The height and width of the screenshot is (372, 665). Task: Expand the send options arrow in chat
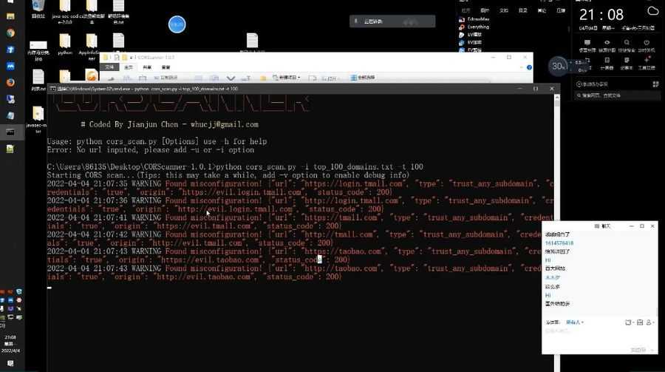point(652,350)
